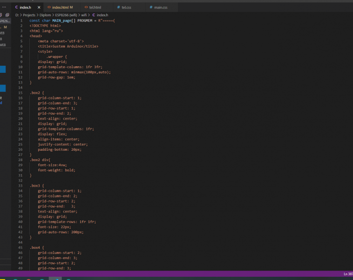Viewport: 353px width, 280px height.
Task: Click the grid-auto-rows minmax line
Action: [x=75, y=72]
